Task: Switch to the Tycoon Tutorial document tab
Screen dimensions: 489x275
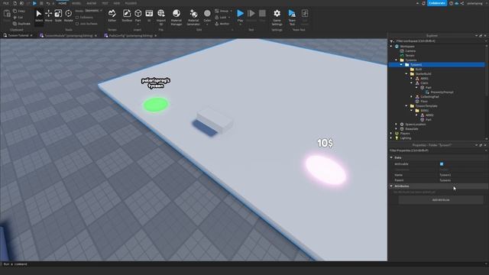Action: (x=18, y=36)
